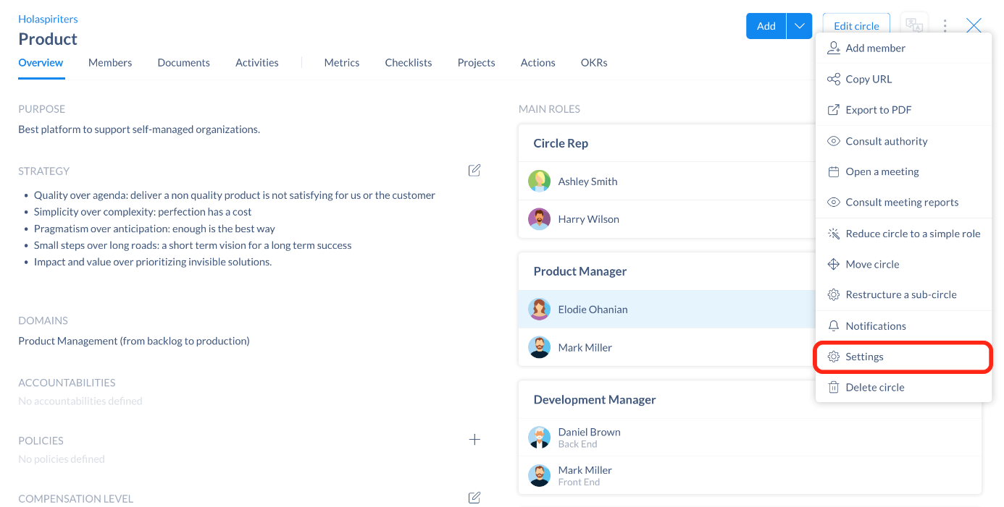Click Elodie Ohanian's avatar
The width and height of the screenshot is (1004, 507).
539,310
